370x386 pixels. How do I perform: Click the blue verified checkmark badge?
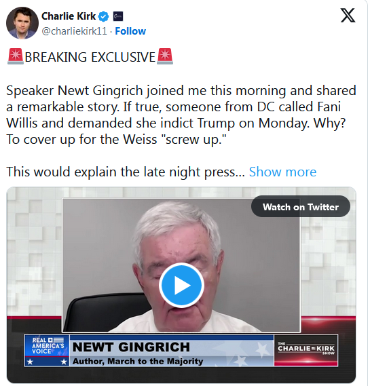point(103,16)
